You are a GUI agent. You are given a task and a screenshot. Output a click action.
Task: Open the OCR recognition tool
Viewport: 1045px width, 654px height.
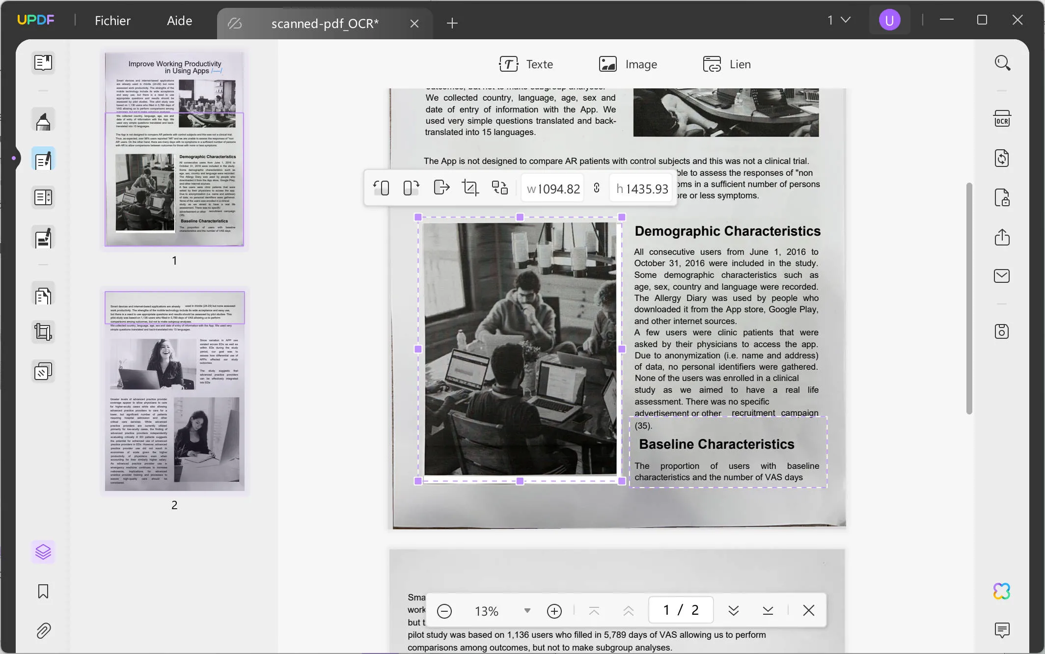tap(1002, 119)
